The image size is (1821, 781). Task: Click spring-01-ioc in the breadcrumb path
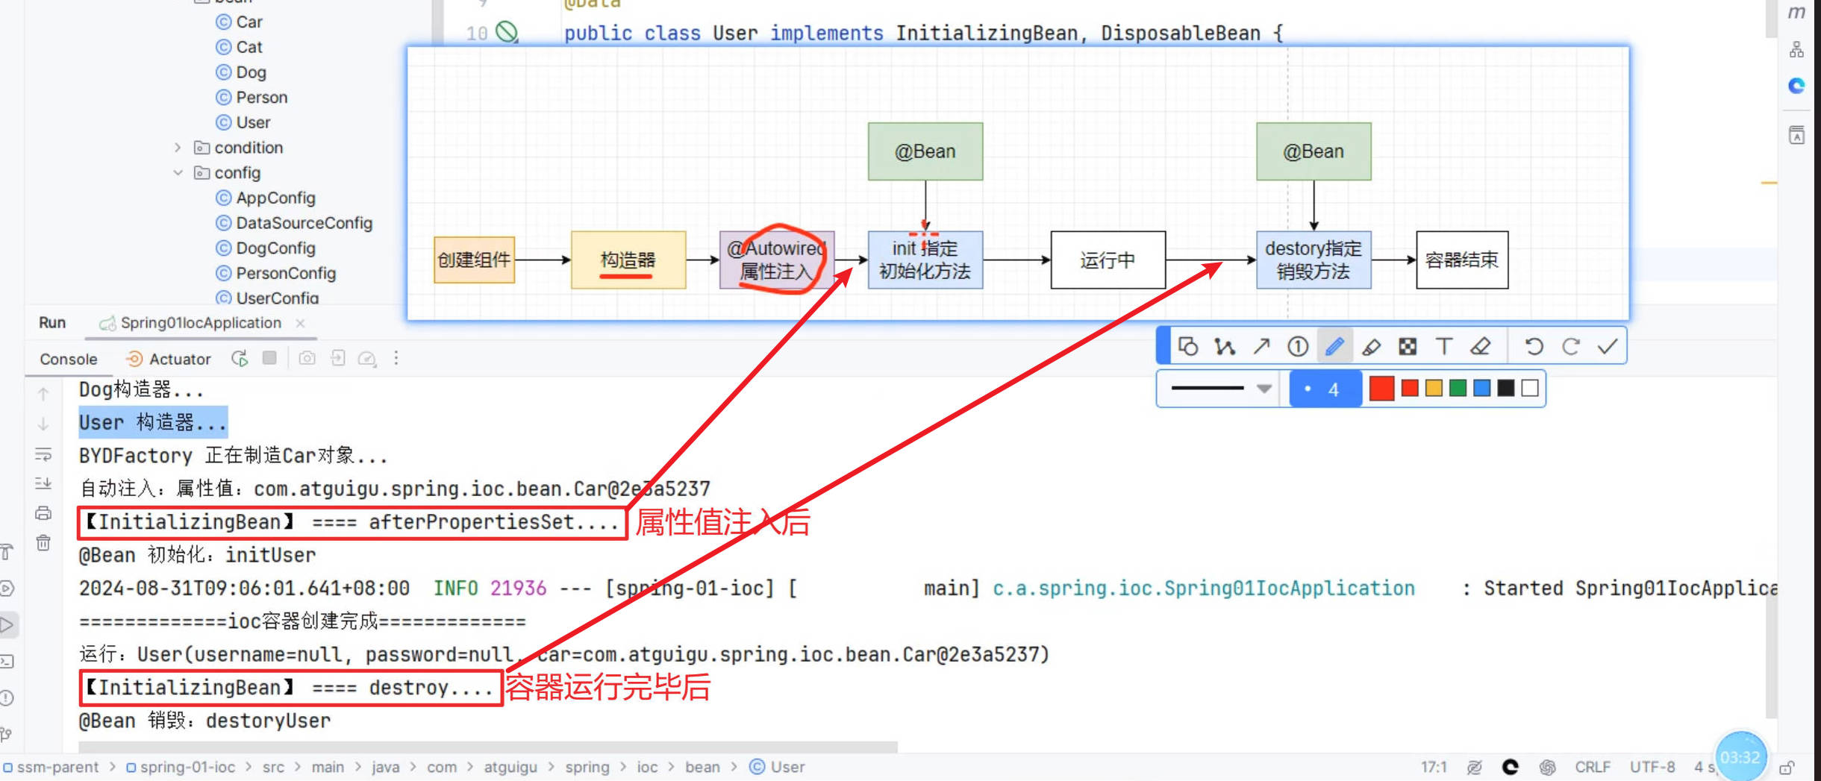coord(187,767)
